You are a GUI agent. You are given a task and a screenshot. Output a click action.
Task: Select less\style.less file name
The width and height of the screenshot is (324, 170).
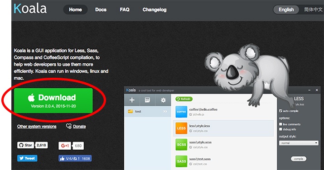(199, 126)
